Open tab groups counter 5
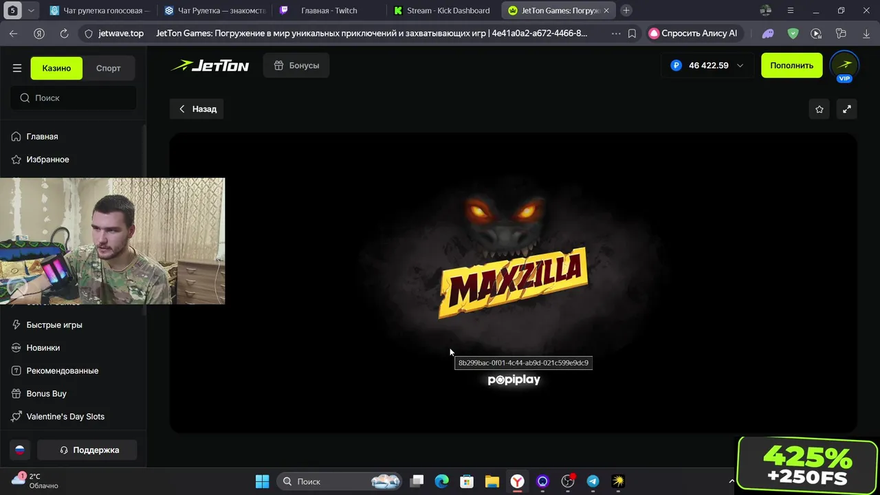The width and height of the screenshot is (880, 495). coord(12,10)
